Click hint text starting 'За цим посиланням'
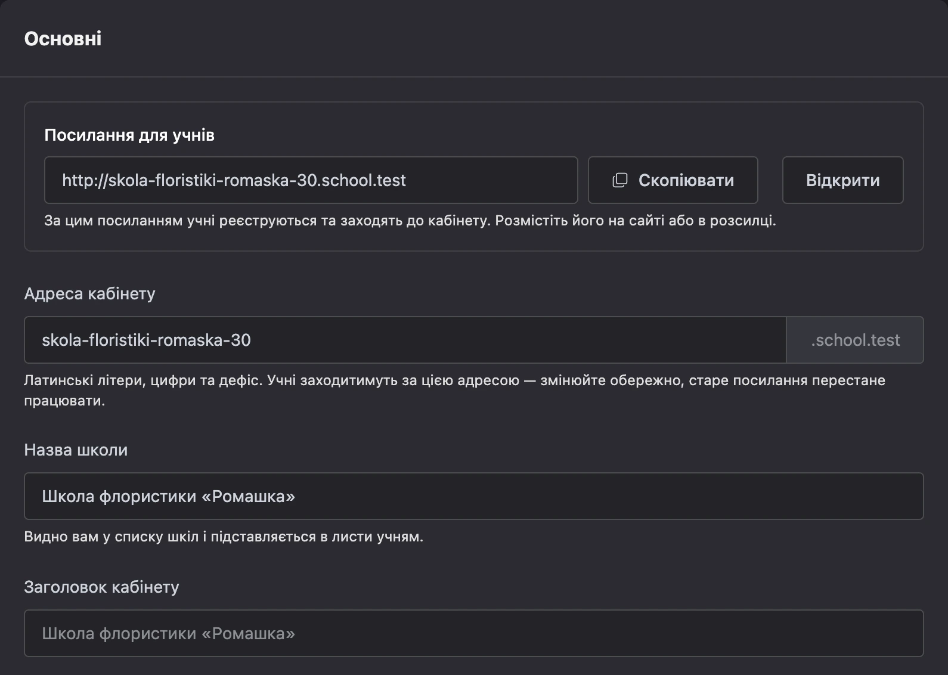 pyautogui.click(x=410, y=221)
